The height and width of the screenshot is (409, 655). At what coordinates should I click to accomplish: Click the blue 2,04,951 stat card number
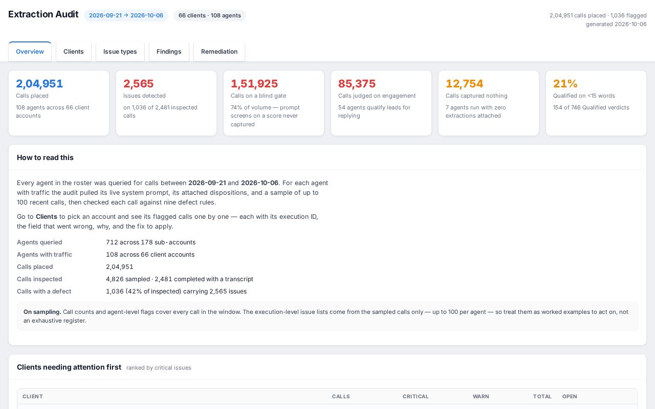39,83
